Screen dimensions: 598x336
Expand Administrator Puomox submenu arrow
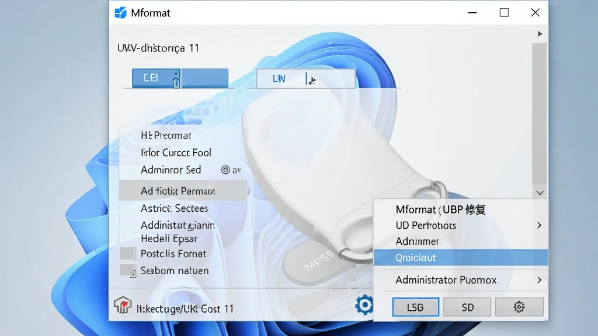point(539,280)
